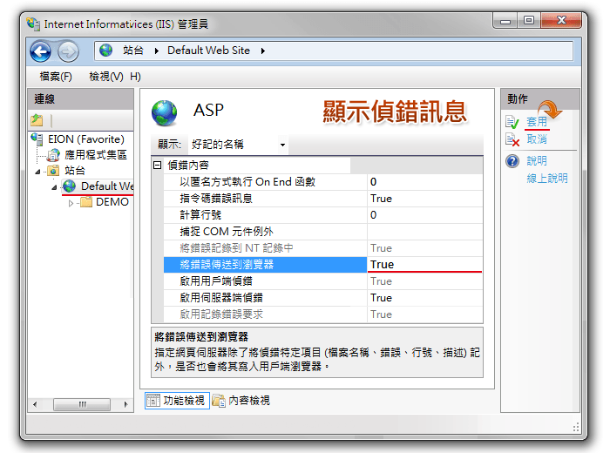Viewport: 610px width, 453px height.
Task: Click the EION server icon in tree
Action: (37, 139)
